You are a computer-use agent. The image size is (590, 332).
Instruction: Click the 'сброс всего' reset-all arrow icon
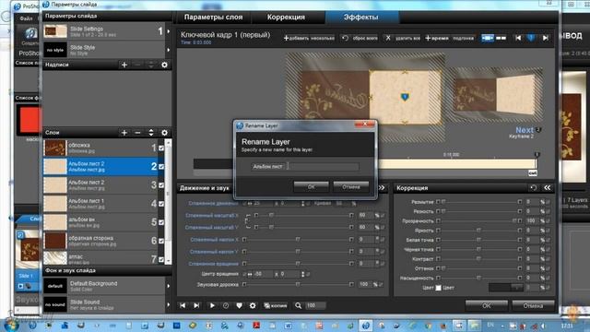[x=345, y=38]
